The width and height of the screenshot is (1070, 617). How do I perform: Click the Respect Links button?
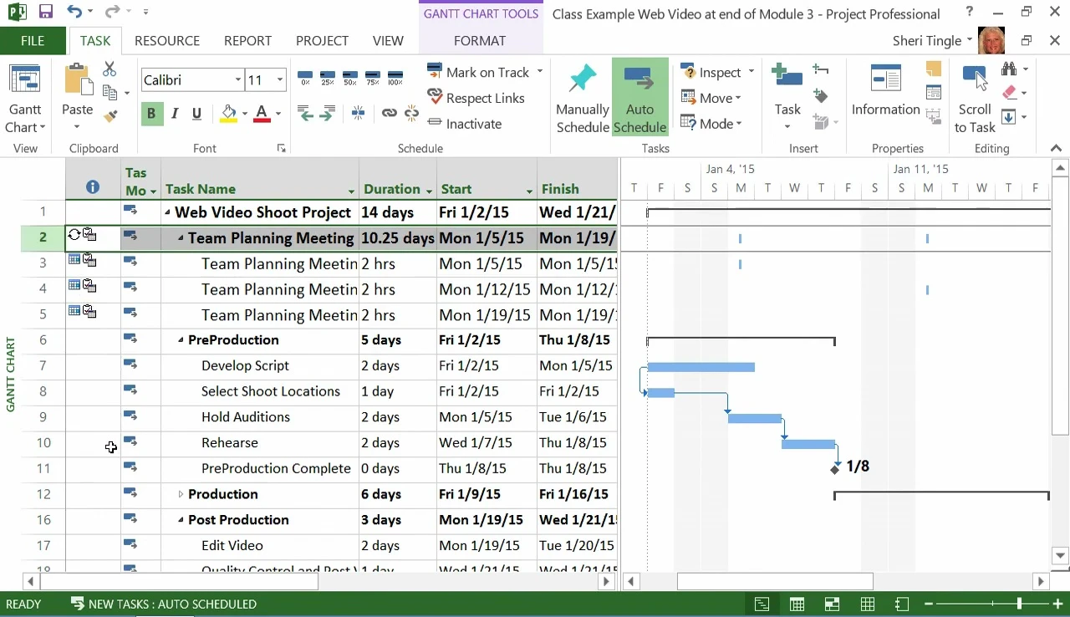[476, 98]
